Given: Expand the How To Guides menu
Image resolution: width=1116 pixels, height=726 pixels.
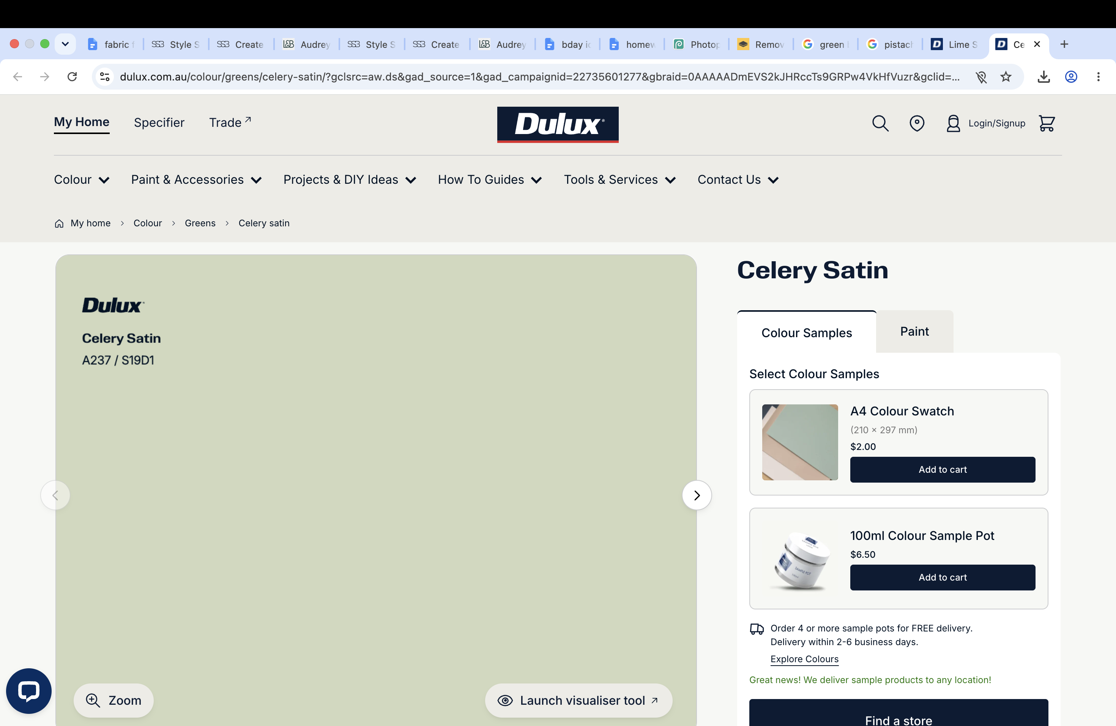Looking at the screenshot, I should 490,180.
